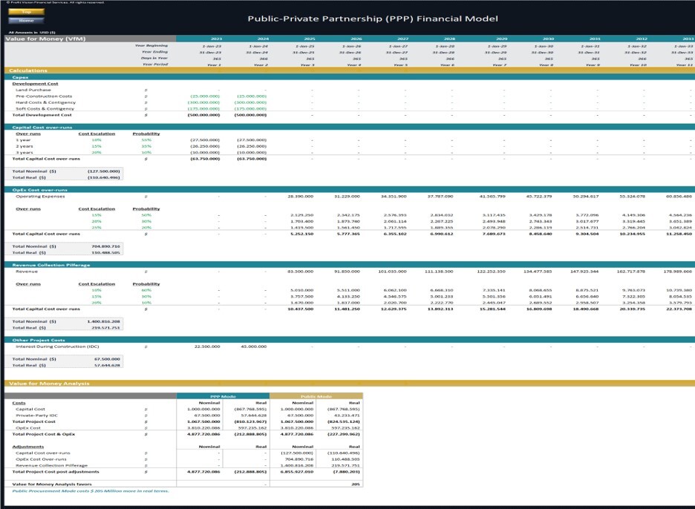Image resolution: width=695 pixels, height=509 pixels.
Task: Click the Home navigation button
Action: [26, 21]
